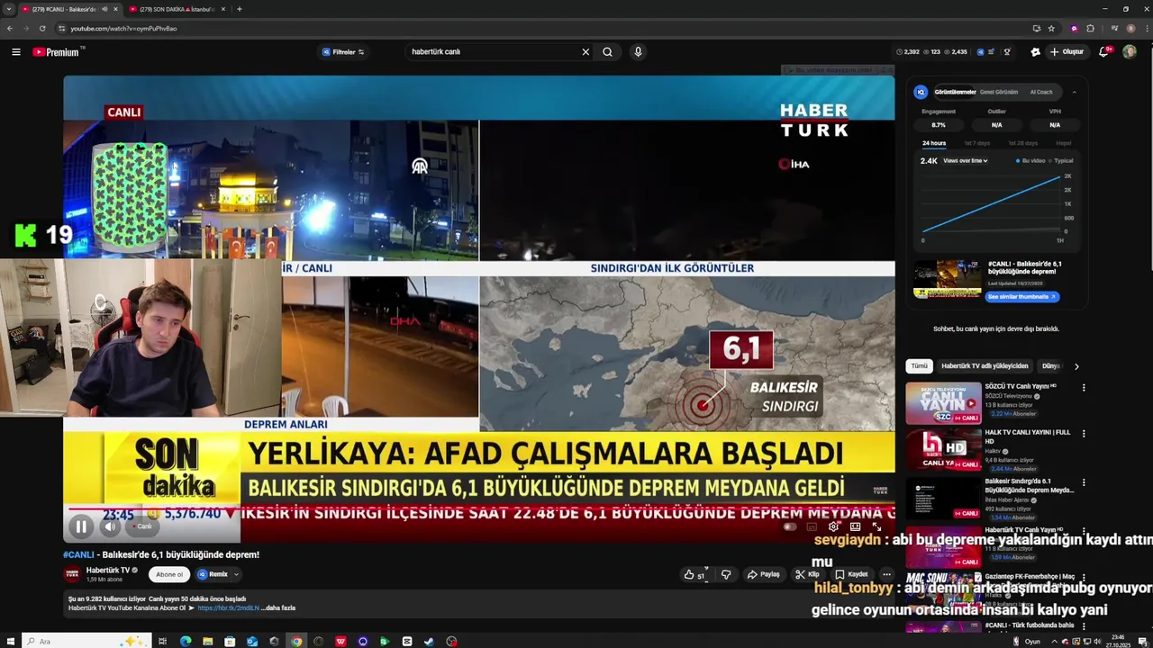The width and height of the screenshot is (1153, 648).
Task: Pause the live video
Action: click(x=81, y=527)
